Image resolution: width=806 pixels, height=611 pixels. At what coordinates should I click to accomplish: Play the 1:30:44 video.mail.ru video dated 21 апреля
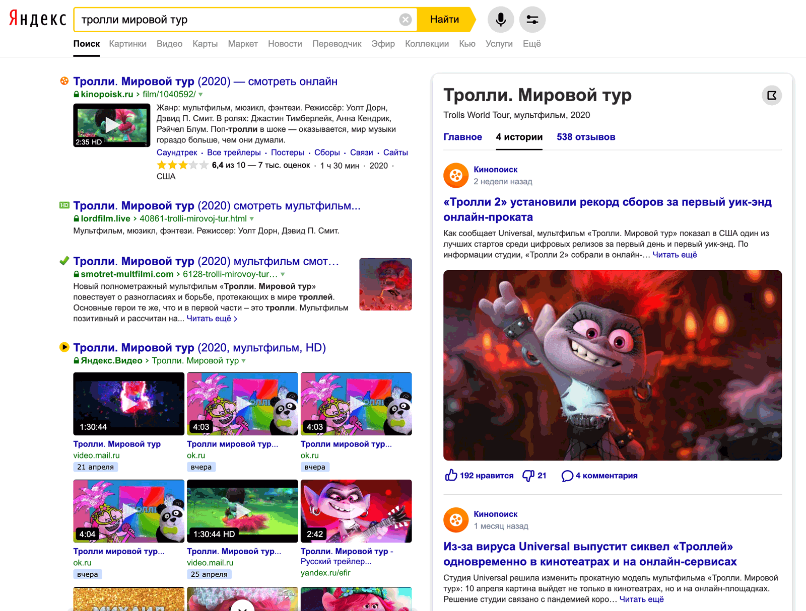point(129,404)
